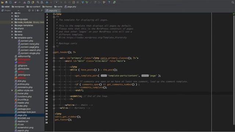Image resolution: width=235 pixels, height=132 pixels.
Task: Expand the editor-style.css node
Action: [x=12, y=91]
